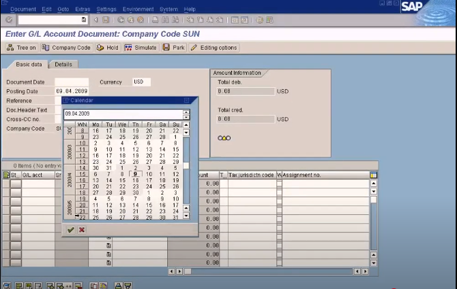Viewport: 457px width, 289px height.
Task: Click the Tree on button
Action: 21,48
